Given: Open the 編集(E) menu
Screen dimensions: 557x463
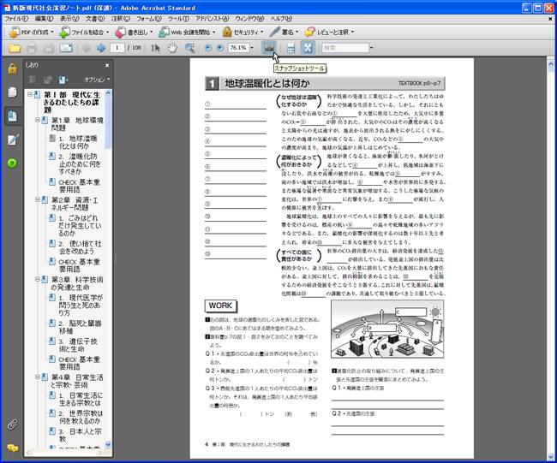Looking at the screenshot, I should [44, 19].
